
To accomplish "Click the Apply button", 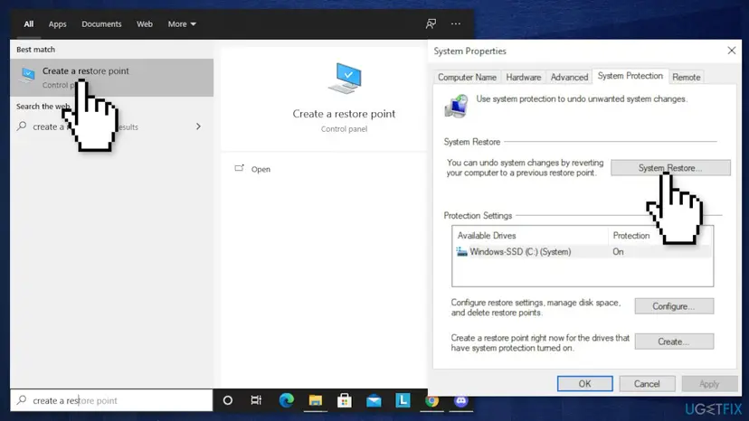I will [709, 384].
